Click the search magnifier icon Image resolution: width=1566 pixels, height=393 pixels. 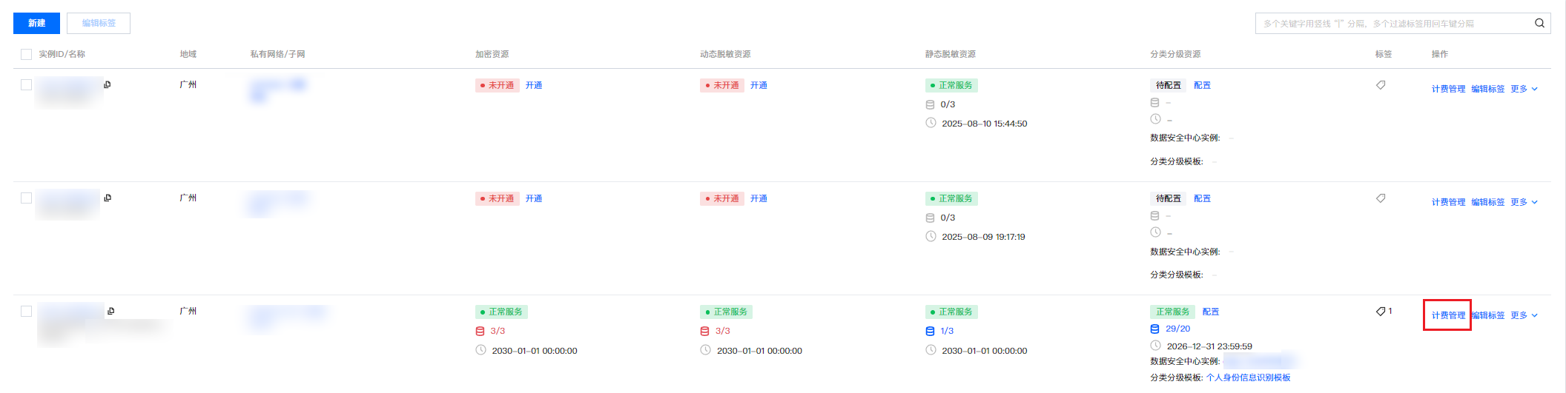click(1539, 23)
